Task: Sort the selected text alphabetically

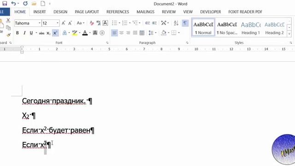Action: (x=176, y=23)
